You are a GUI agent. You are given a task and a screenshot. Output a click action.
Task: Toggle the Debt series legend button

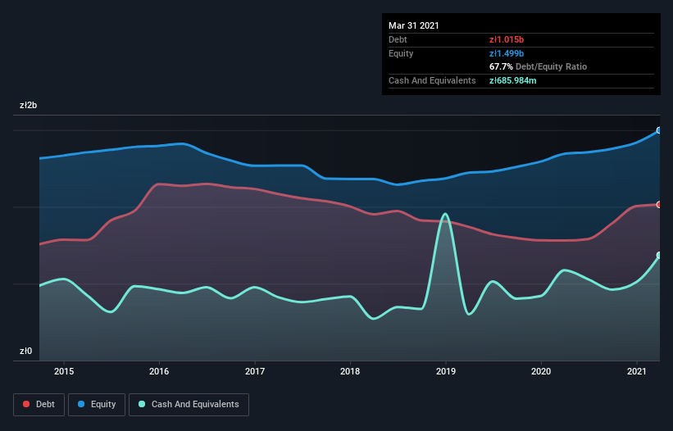tap(39, 405)
